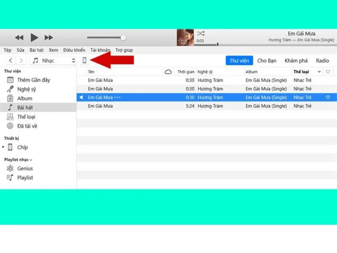Expand the Chíp device triangle
Viewport: 337px width, 253px height.
tap(3, 147)
